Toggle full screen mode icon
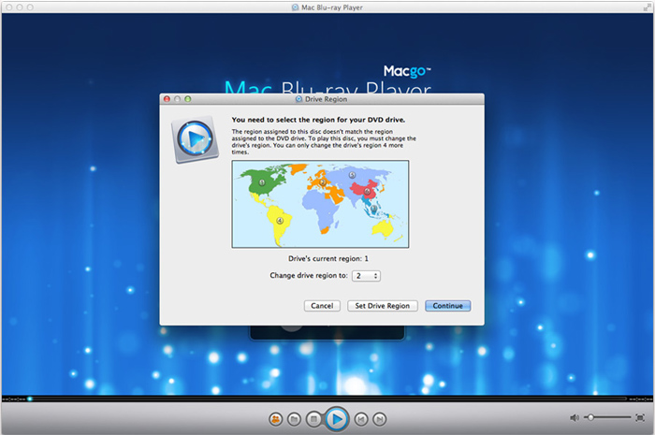The height and width of the screenshot is (435, 655). point(639,417)
